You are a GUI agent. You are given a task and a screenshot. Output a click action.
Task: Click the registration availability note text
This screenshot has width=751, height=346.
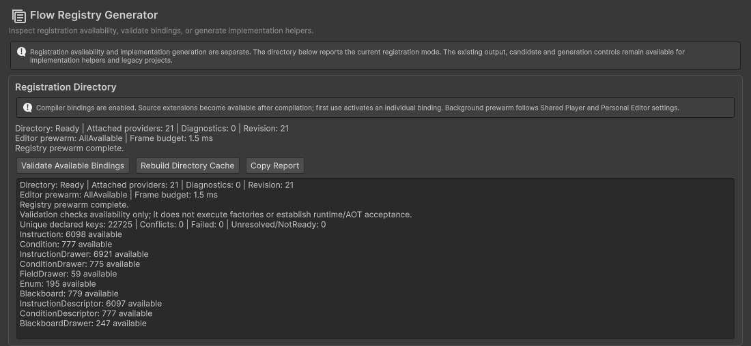click(357, 56)
